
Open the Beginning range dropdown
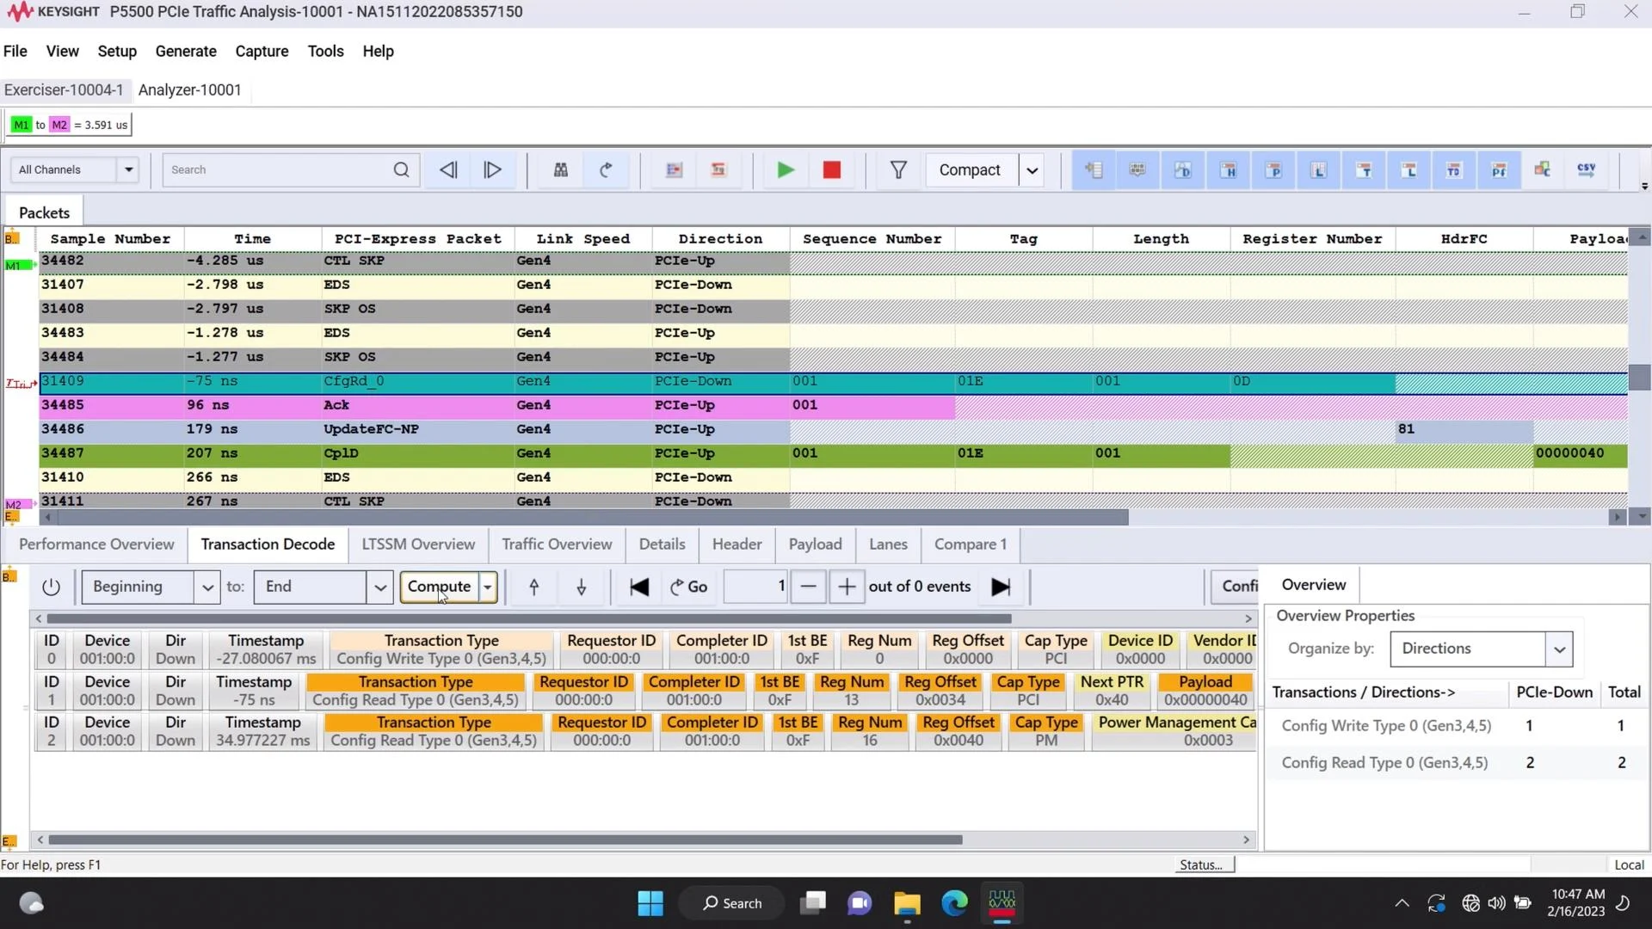pyautogui.click(x=207, y=587)
